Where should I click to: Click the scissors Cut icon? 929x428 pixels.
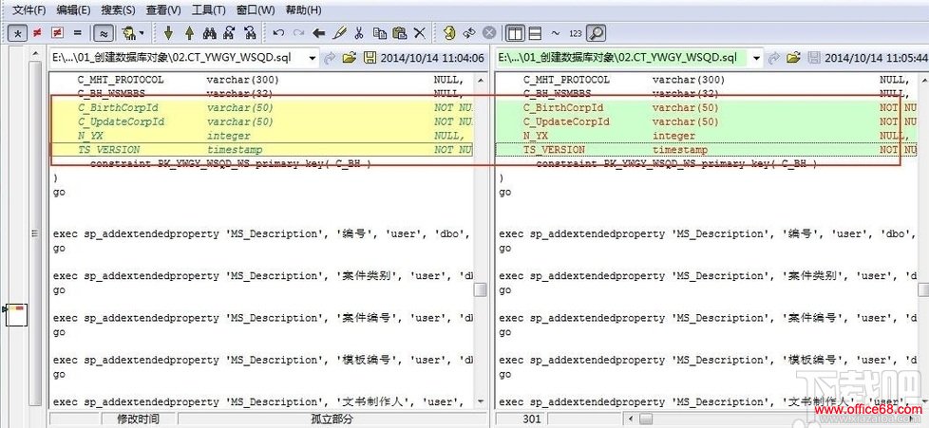[359, 33]
